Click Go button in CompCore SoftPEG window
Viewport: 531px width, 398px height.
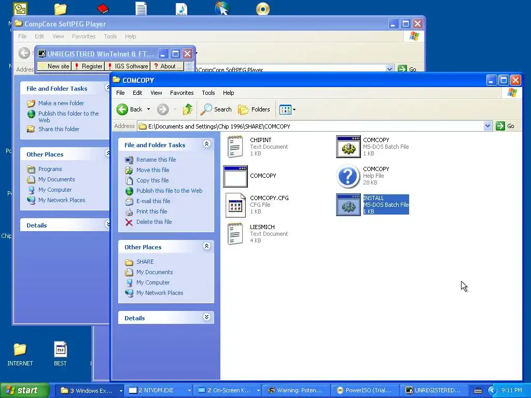408,69
